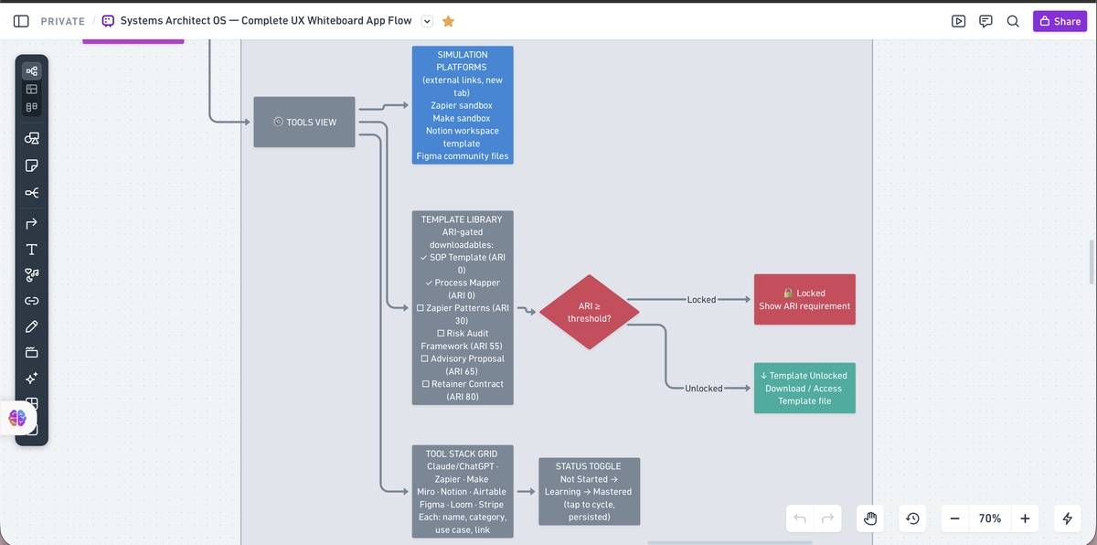Select the TEMPLATE LIBRARY node
Image resolution: width=1097 pixels, height=545 pixels.
463,308
